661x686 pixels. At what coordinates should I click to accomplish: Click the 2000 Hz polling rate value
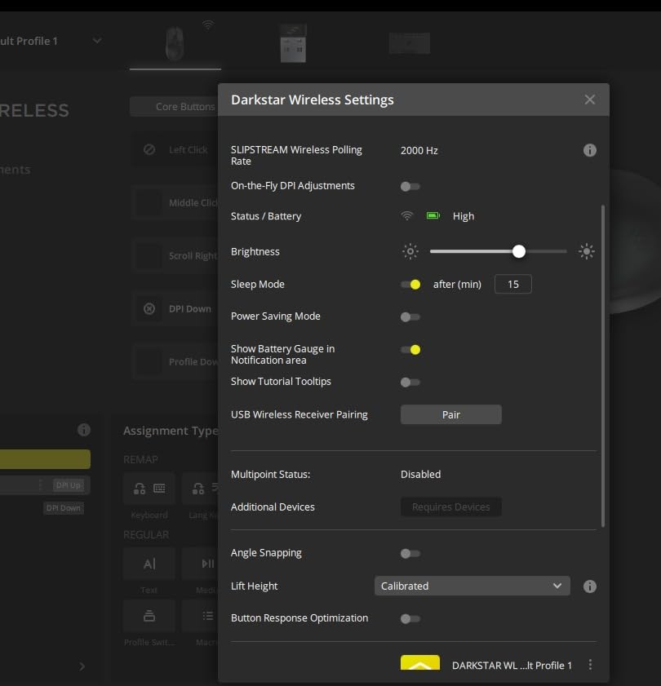tap(419, 151)
